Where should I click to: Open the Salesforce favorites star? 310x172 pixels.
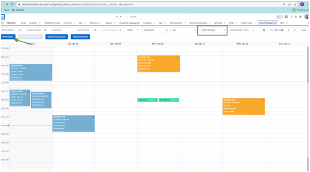278,17
